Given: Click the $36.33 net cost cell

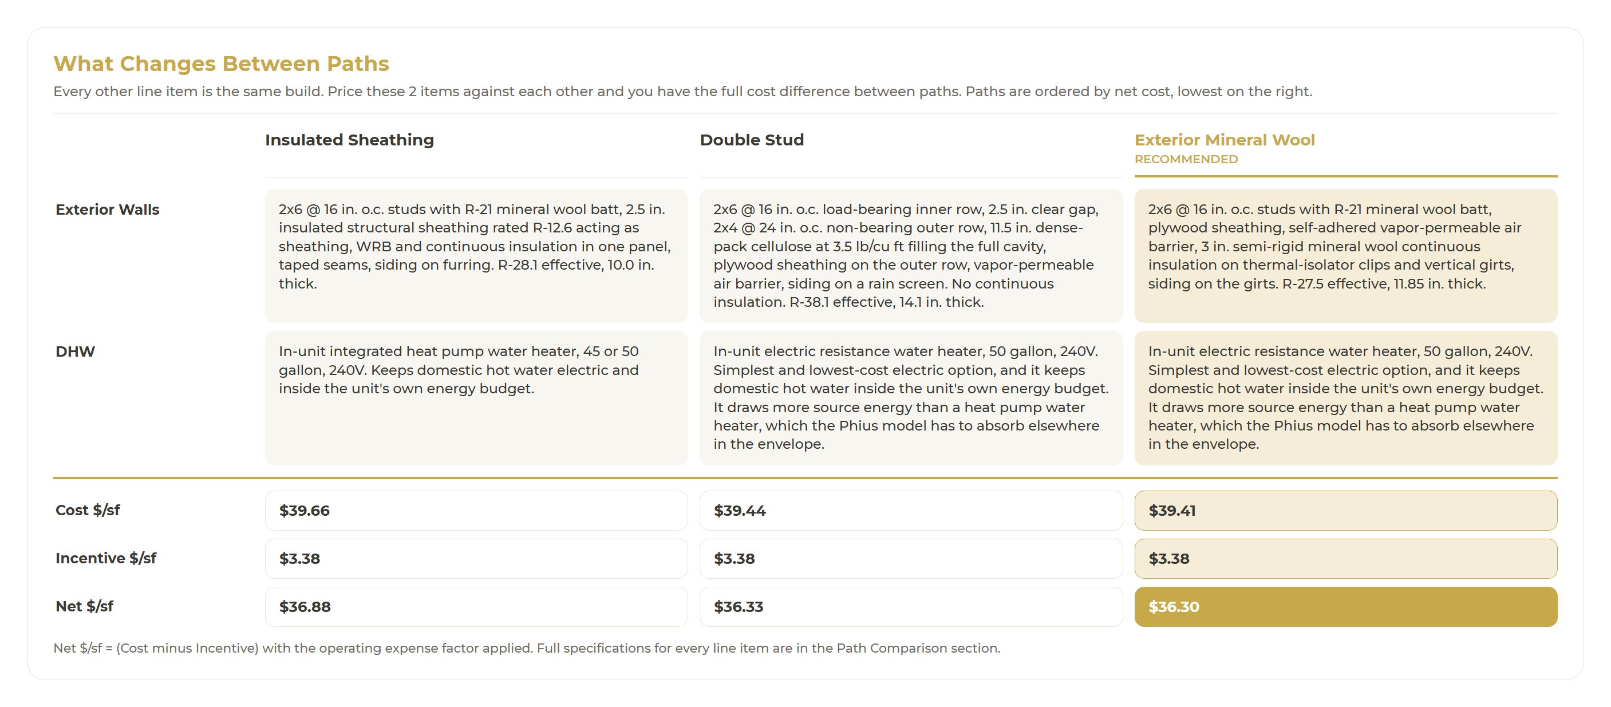Looking at the screenshot, I should point(911,606).
